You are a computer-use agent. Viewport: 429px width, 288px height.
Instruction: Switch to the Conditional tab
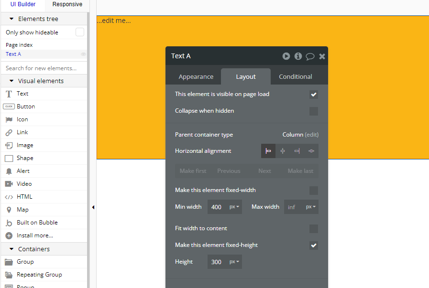point(296,76)
